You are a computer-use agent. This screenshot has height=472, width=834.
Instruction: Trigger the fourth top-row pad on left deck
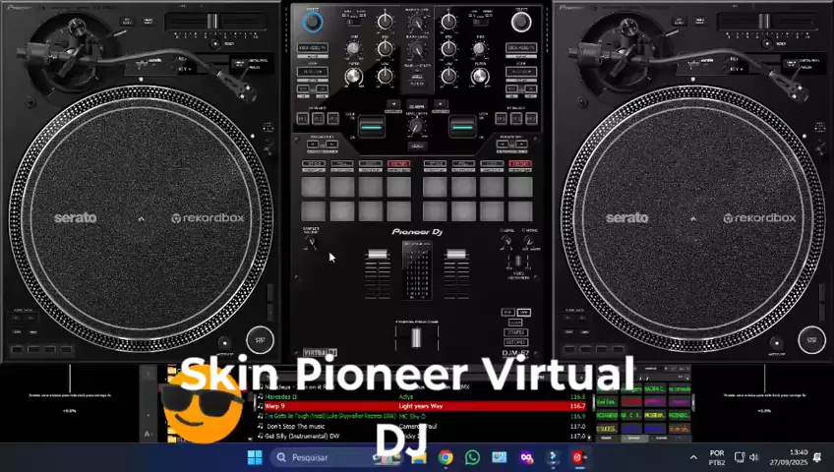(399, 187)
